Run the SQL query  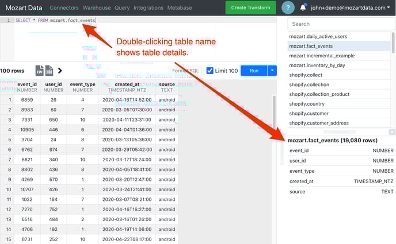(x=254, y=71)
